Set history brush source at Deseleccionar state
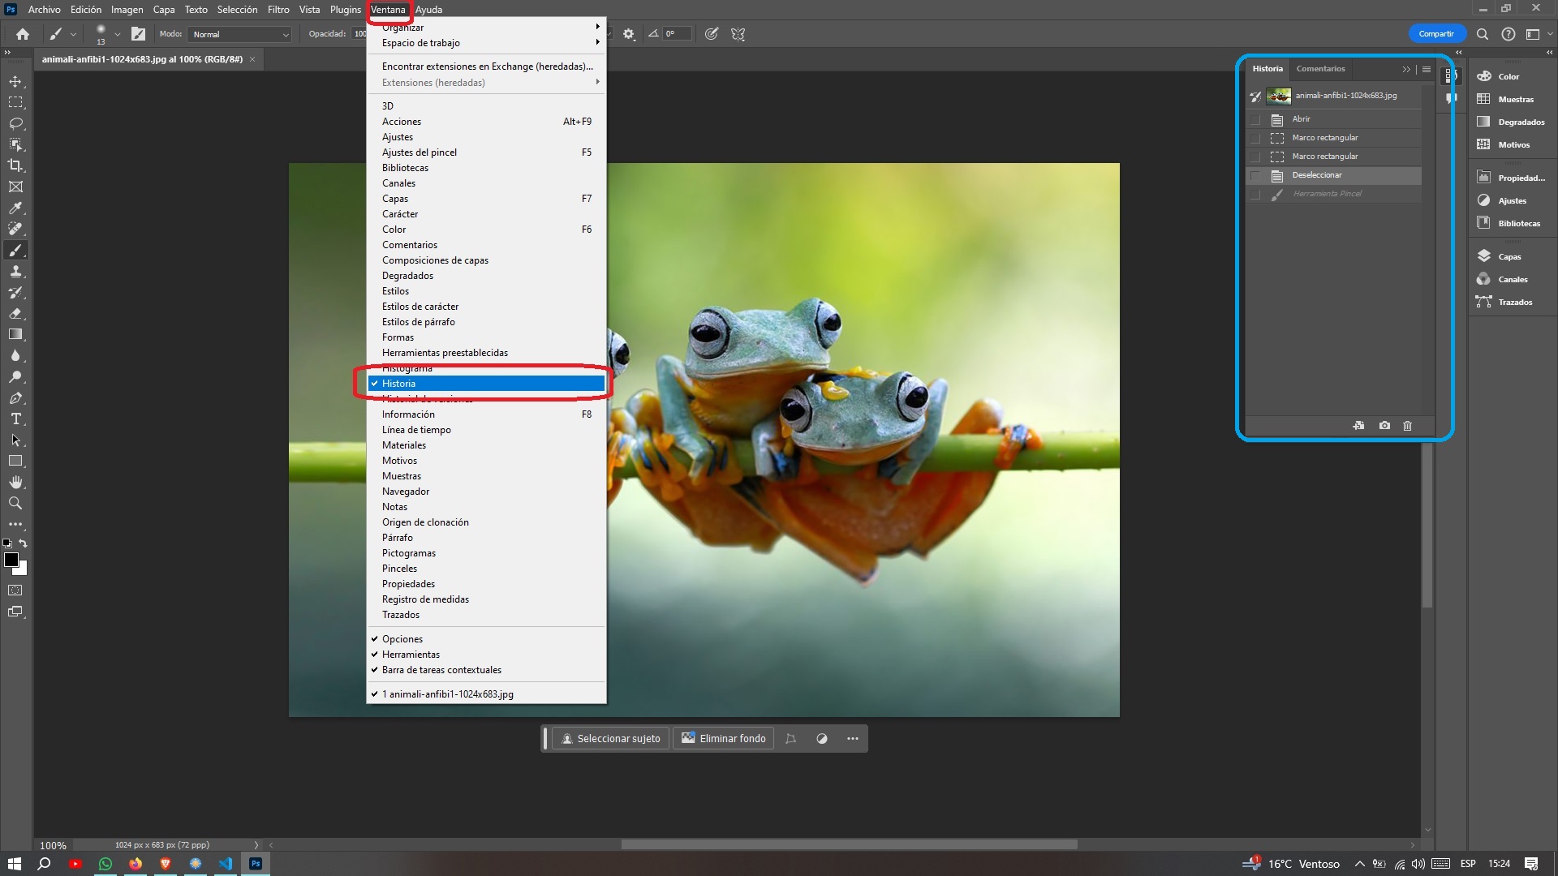This screenshot has width=1558, height=876. click(1255, 175)
